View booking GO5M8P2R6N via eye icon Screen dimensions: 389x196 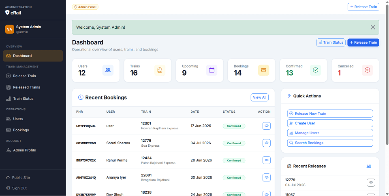coord(267,143)
